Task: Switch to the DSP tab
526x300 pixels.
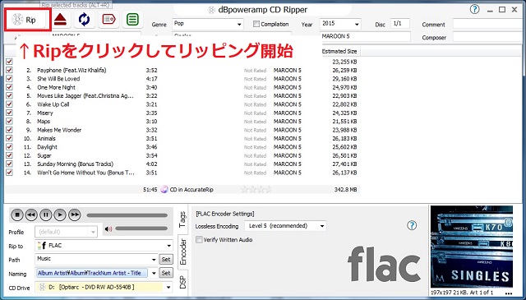Action: pyautogui.click(x=182, y=282)
